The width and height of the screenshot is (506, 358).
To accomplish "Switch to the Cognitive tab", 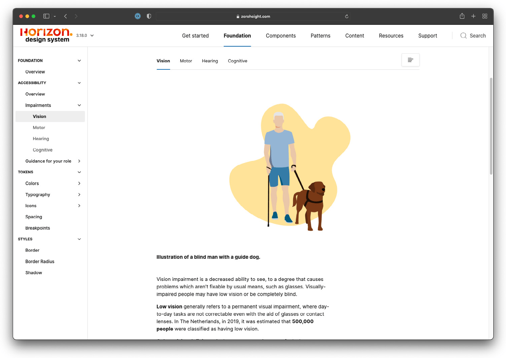I will coord(237,61).
